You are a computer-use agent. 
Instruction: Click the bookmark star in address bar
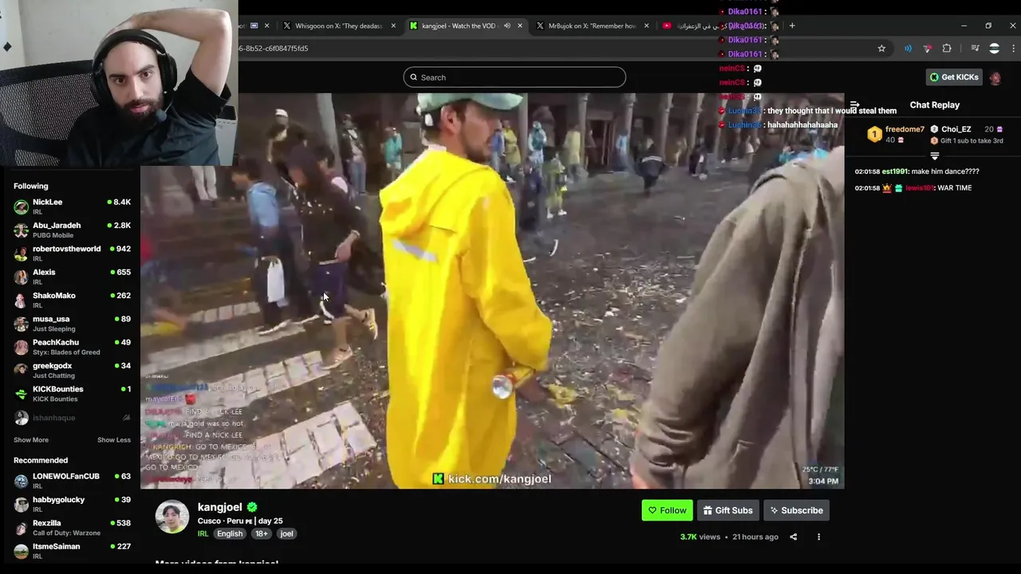(881, 49)
